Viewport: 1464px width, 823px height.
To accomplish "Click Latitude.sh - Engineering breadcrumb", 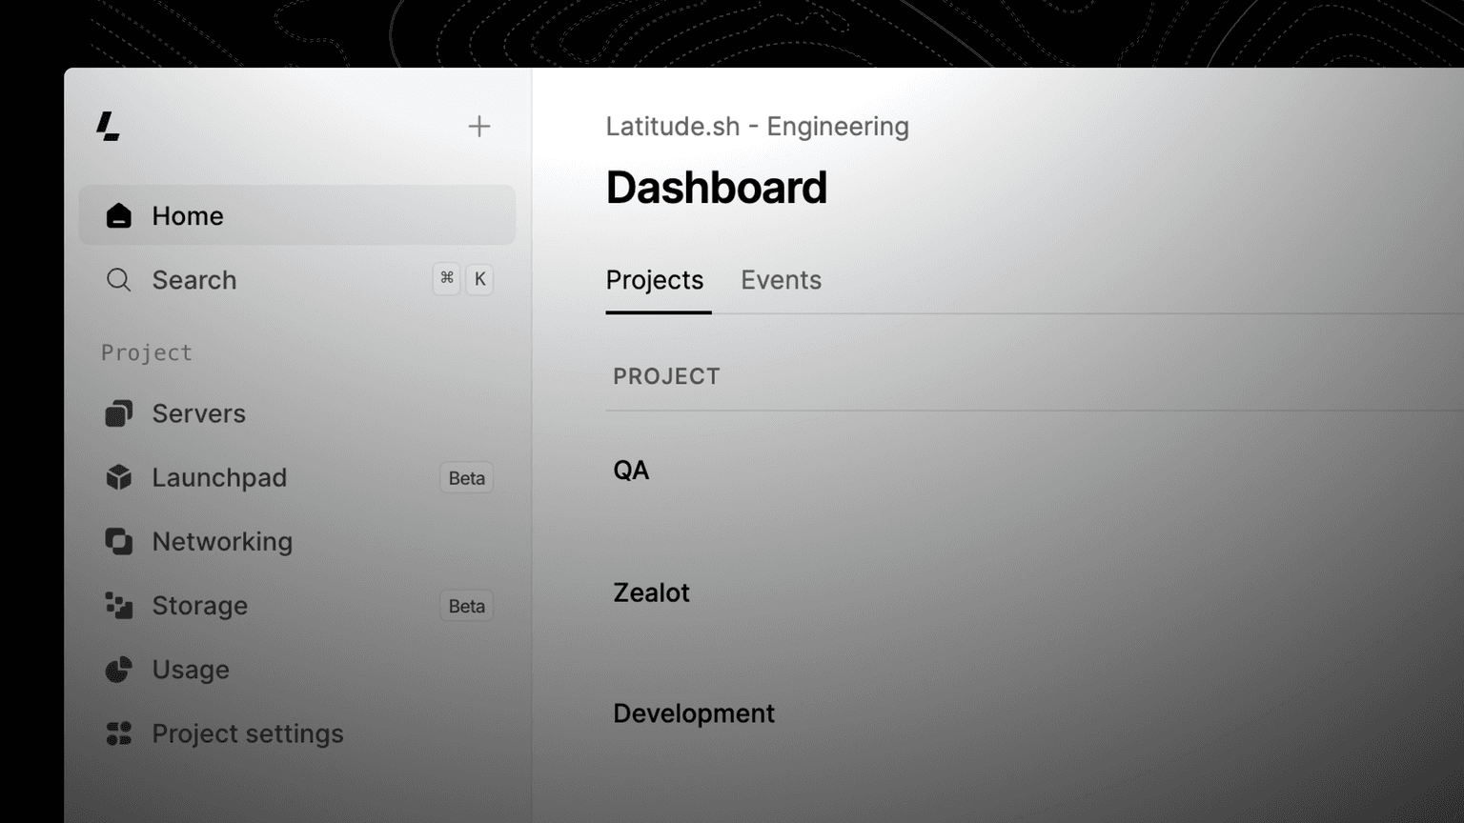I will point(758,126).
